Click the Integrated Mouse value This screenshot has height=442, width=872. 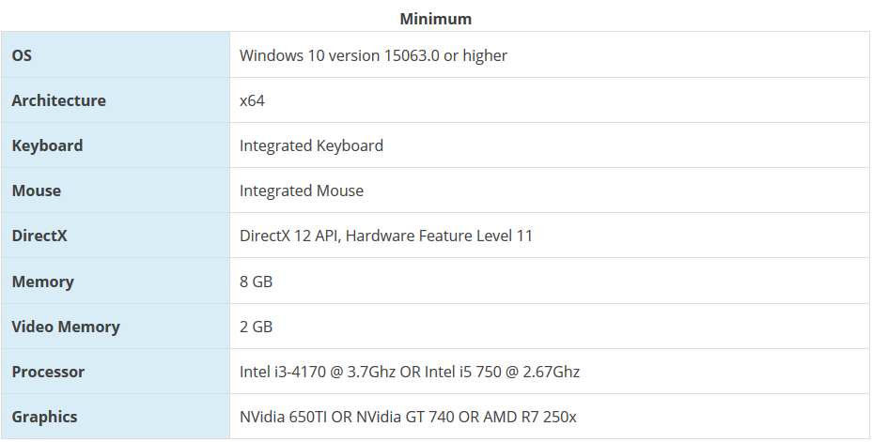coord(301,191)
